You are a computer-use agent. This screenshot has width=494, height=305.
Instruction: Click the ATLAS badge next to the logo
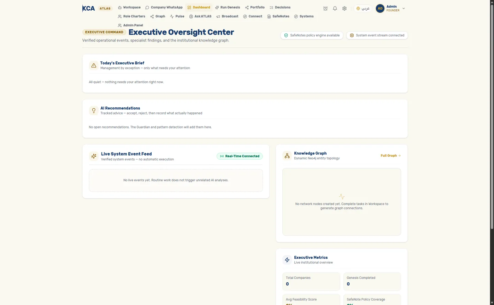(105, 9)
